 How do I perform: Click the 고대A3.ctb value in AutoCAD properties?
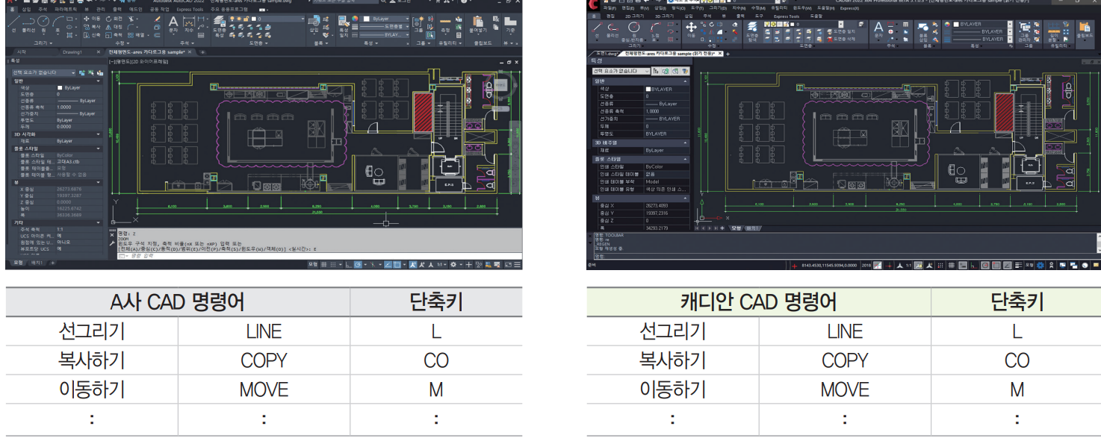coord(68,161)
